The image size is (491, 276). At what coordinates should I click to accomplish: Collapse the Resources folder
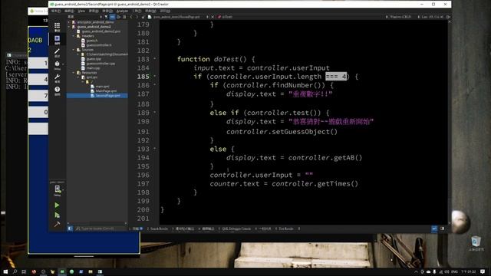coord(74,73)
